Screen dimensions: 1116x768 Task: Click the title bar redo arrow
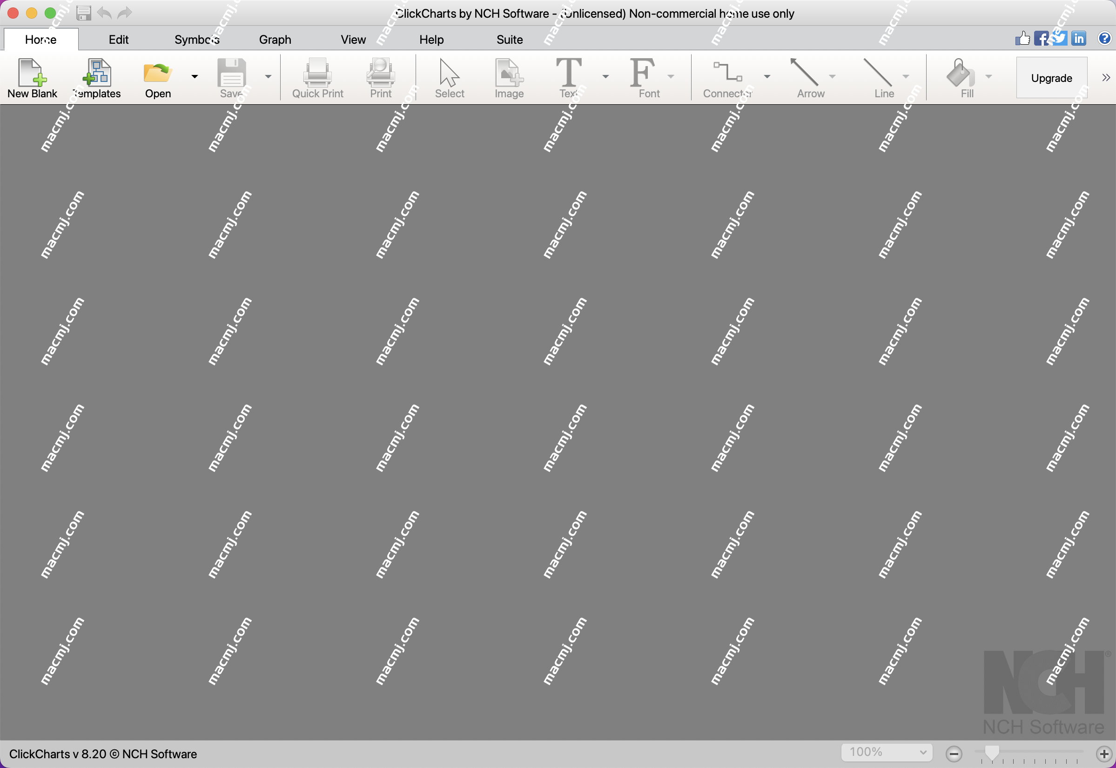pos(125,13)
